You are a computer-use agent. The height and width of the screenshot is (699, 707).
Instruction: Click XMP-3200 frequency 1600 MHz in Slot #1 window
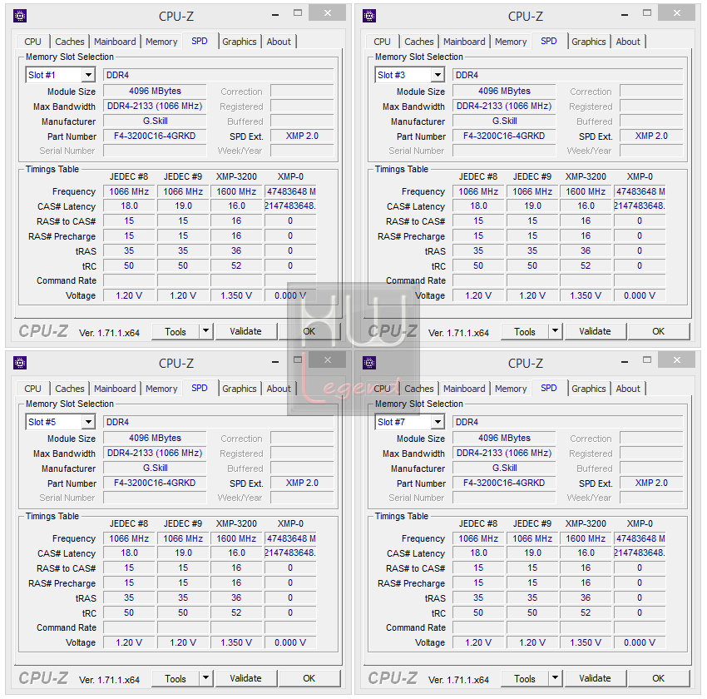236,191
